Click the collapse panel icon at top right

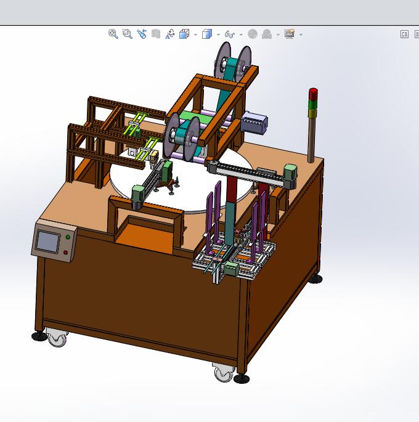[404, 34]
